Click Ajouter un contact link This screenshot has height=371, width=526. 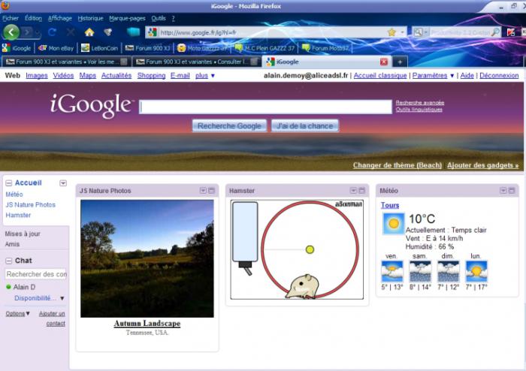click(52, 318)
